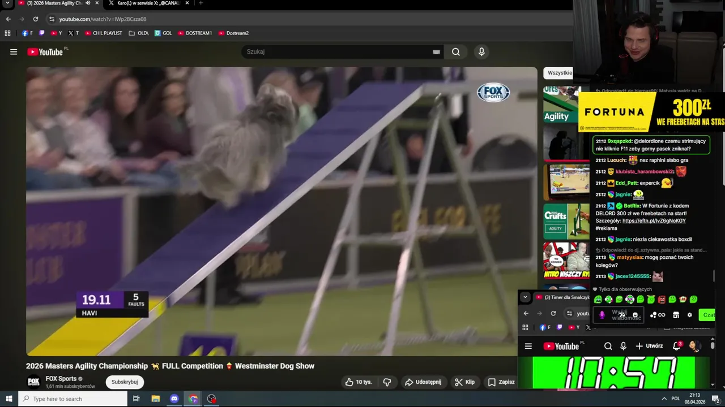Screen dimensions: 725x407
Task: Click the username Edd_Patt in chat
Action: 626,183
